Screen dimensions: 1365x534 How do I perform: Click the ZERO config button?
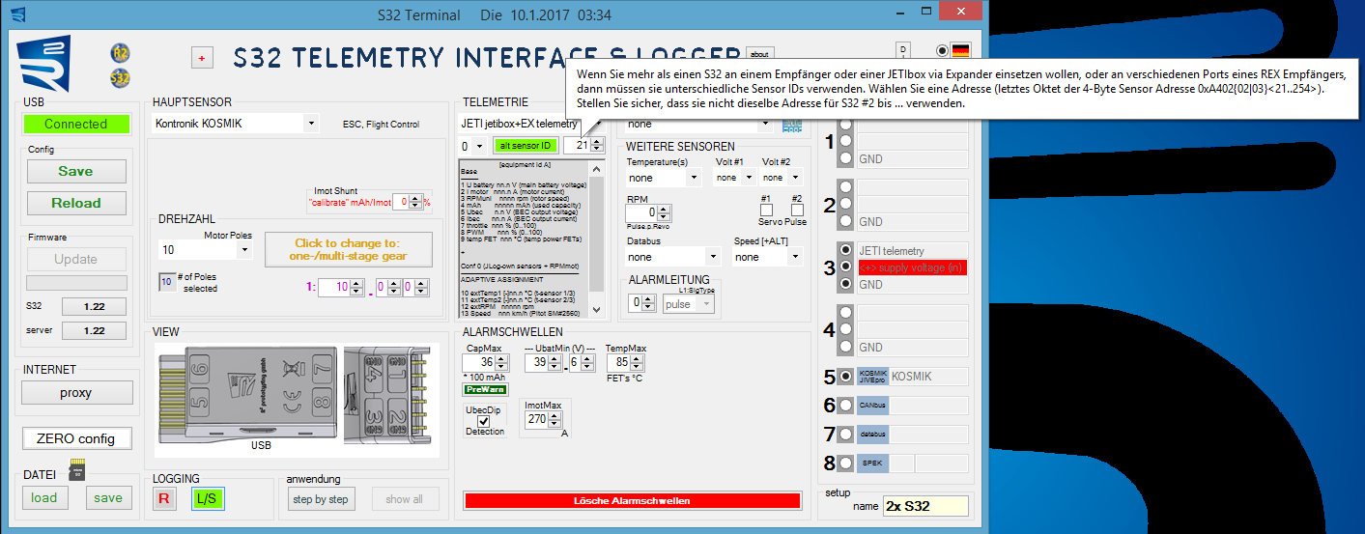[76, 438]
